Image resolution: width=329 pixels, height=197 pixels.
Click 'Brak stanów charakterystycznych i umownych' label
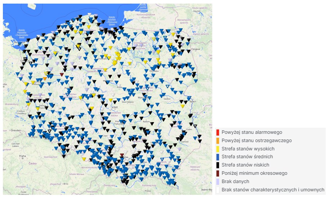(x=273, y=189)
